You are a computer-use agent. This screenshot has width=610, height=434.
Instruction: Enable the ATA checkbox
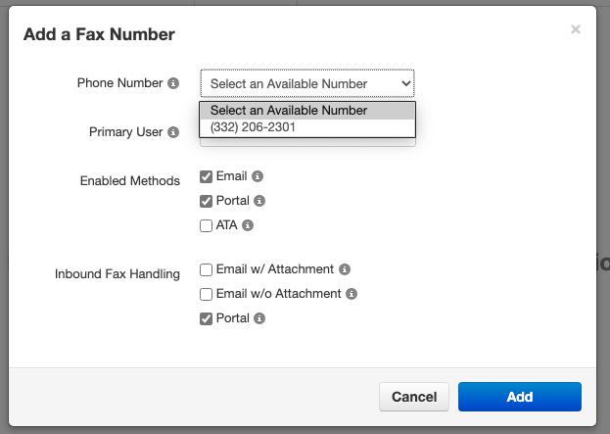click(x=206, y=225)
